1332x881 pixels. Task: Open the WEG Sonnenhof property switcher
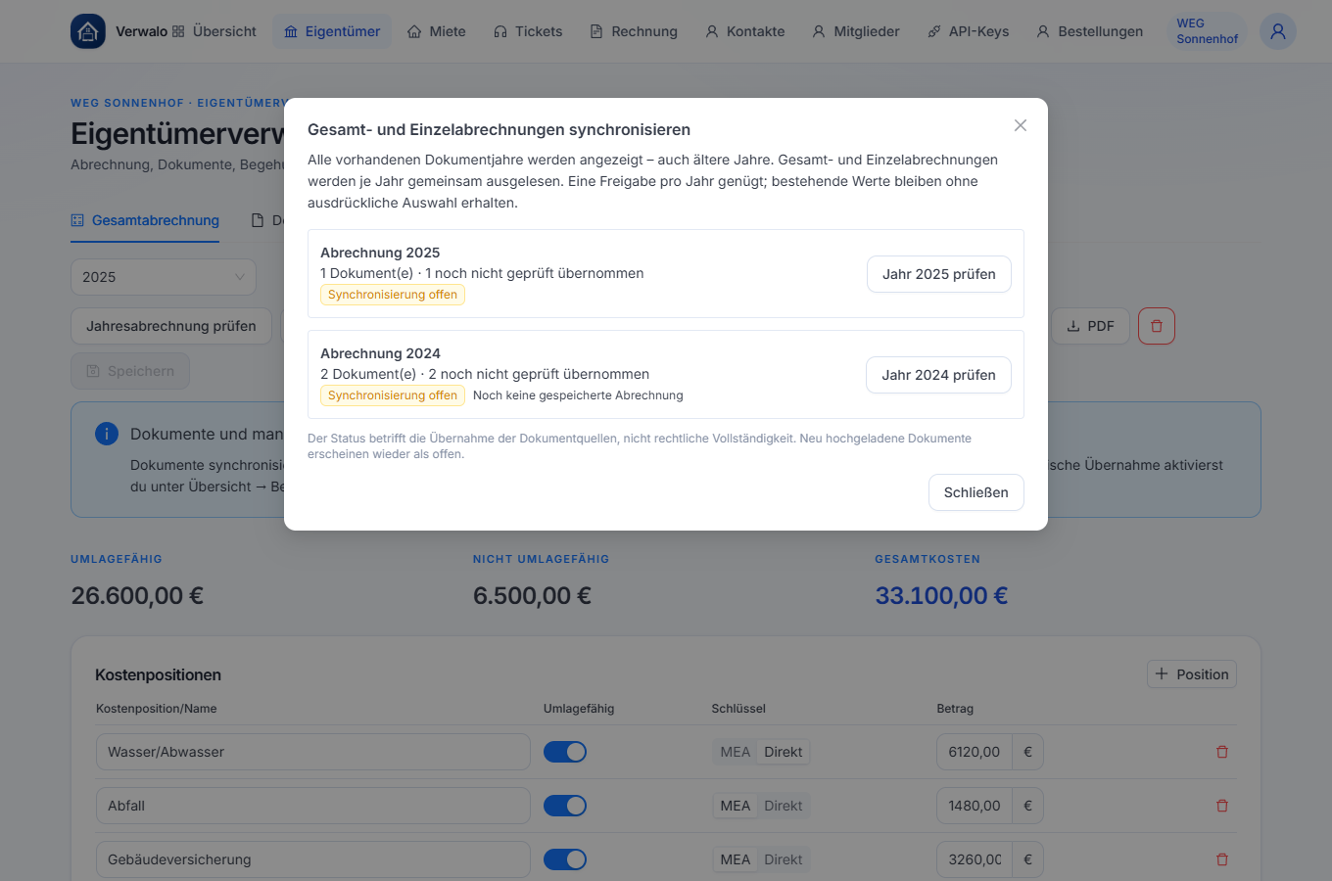point(1207,31)
